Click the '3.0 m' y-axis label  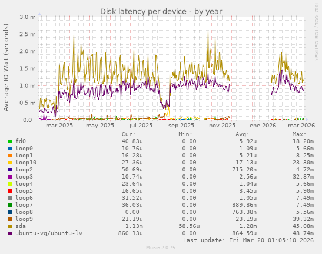pos(28,17)
